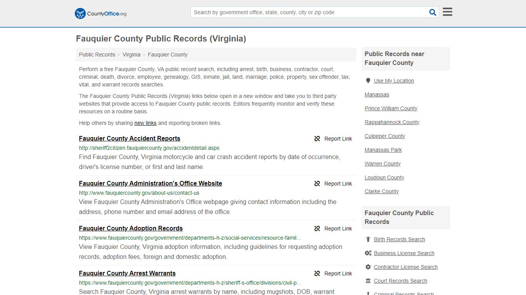Open Birth Records Search
This screenshot has height=295, width=526.
pos(399,239)
